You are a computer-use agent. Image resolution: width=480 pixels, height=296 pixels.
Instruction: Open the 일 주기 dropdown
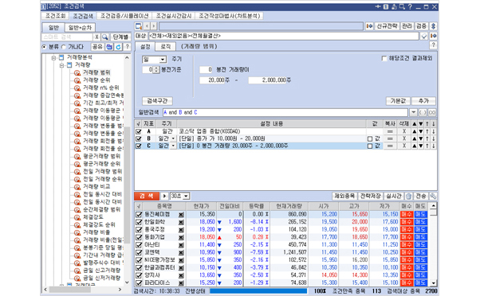pyautogui.click(x=163, y=60)
